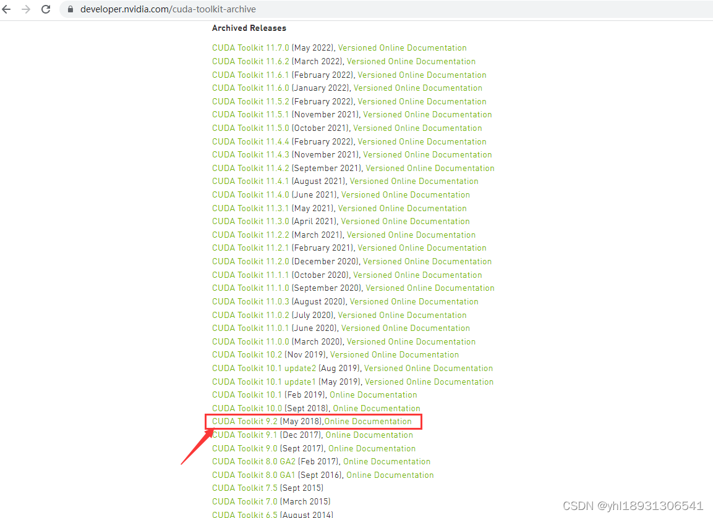Open CUDA Toolkit 11.1.0 link

250,288
